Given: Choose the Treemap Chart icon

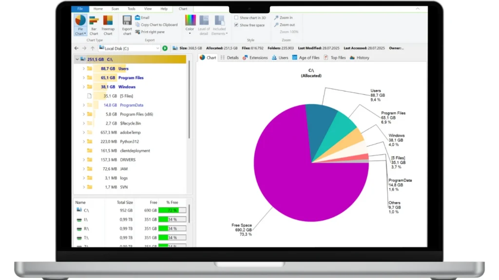Looking at the screenshot, I should click(108, 22).
